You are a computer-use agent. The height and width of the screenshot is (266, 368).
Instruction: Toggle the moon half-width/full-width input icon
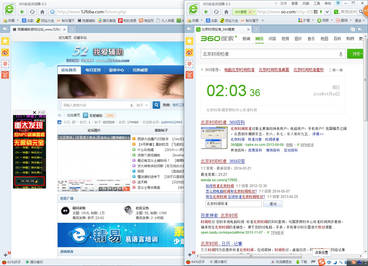[x=335, y=262]
